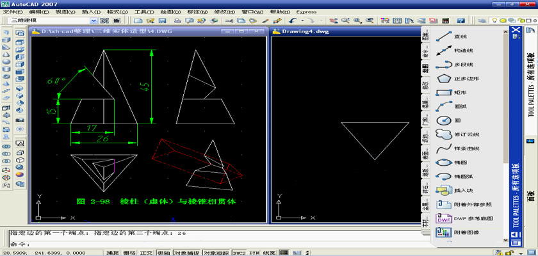Click the Open file icon in the toolbar
Viewport: 538px width, 256px height.
pyautogui.click(x=150, y=20)
